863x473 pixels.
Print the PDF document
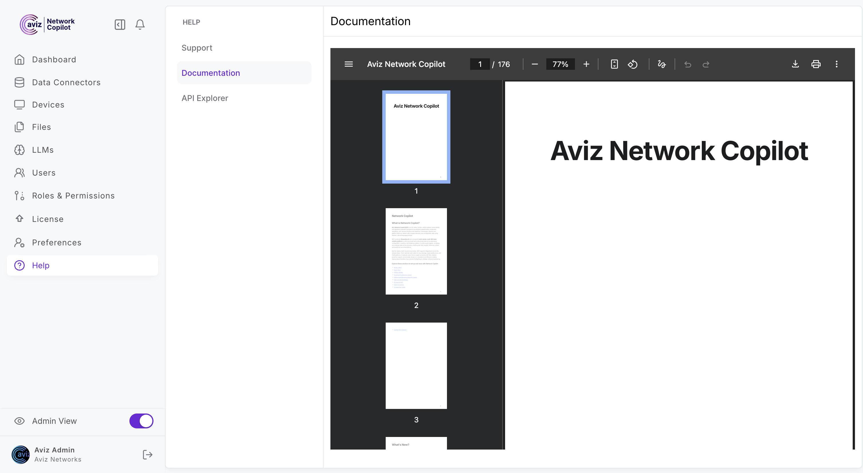pyautogui.click(x=816, y=64)
